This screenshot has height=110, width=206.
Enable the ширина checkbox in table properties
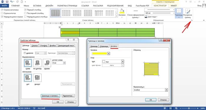tap(24, 53)
